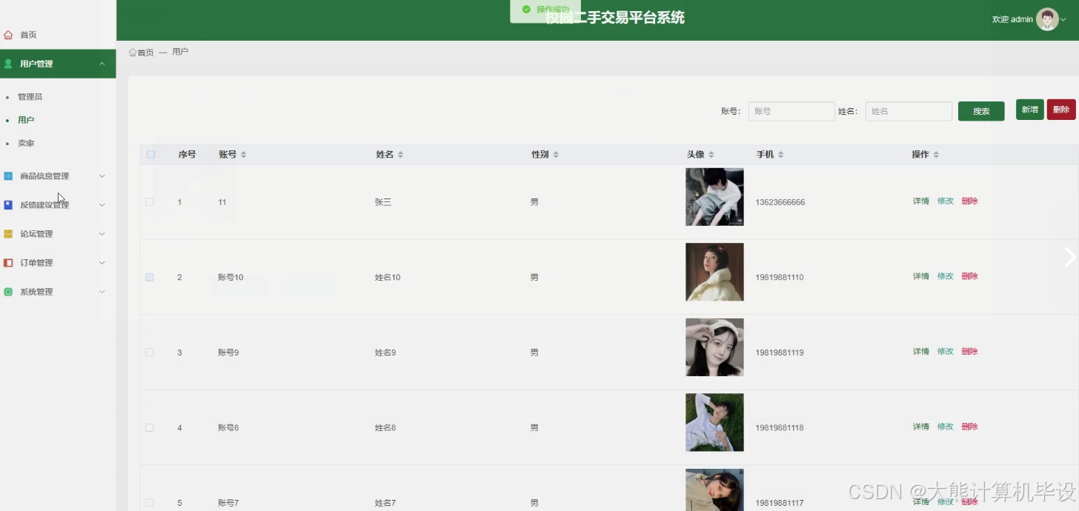
Task: Open the 首页 sidebar menu item
Action: click(58, 35)
